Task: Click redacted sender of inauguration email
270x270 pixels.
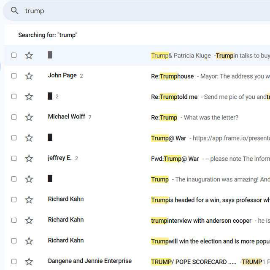Action: [50, 178]
